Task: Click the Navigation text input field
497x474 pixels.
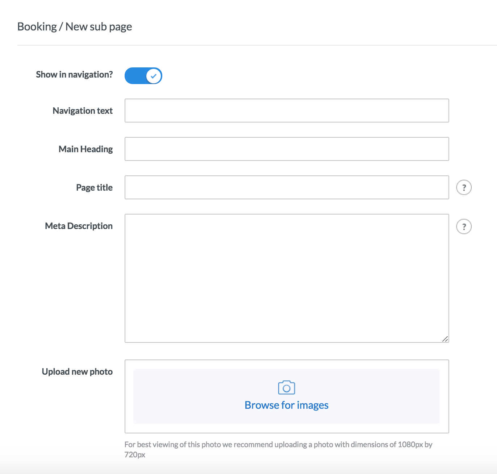Action: (287, 111)
